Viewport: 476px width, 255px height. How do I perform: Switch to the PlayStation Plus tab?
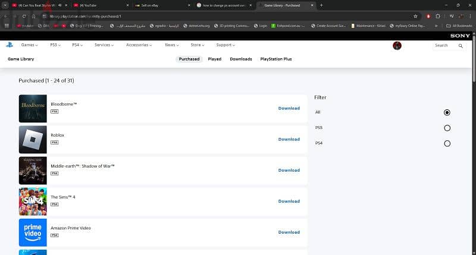pos(276,59)
